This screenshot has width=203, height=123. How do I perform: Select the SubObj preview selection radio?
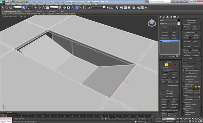[167, 82]
